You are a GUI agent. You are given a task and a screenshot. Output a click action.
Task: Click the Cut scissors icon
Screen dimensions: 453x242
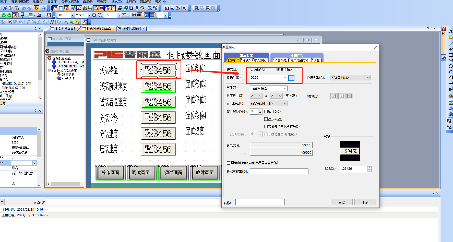(x=5, y=8)
